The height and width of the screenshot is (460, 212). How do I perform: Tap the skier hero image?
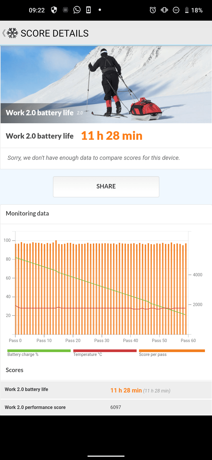106,84
